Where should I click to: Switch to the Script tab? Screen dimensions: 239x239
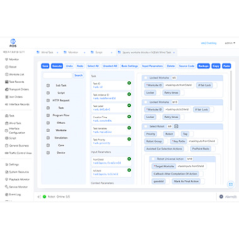pos(99,52)
